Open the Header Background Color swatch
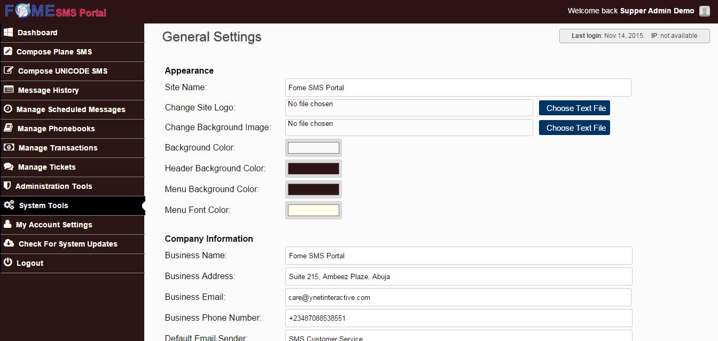This screenshot has width=718, height=341. pyautogui.click(x=314, y=169)
